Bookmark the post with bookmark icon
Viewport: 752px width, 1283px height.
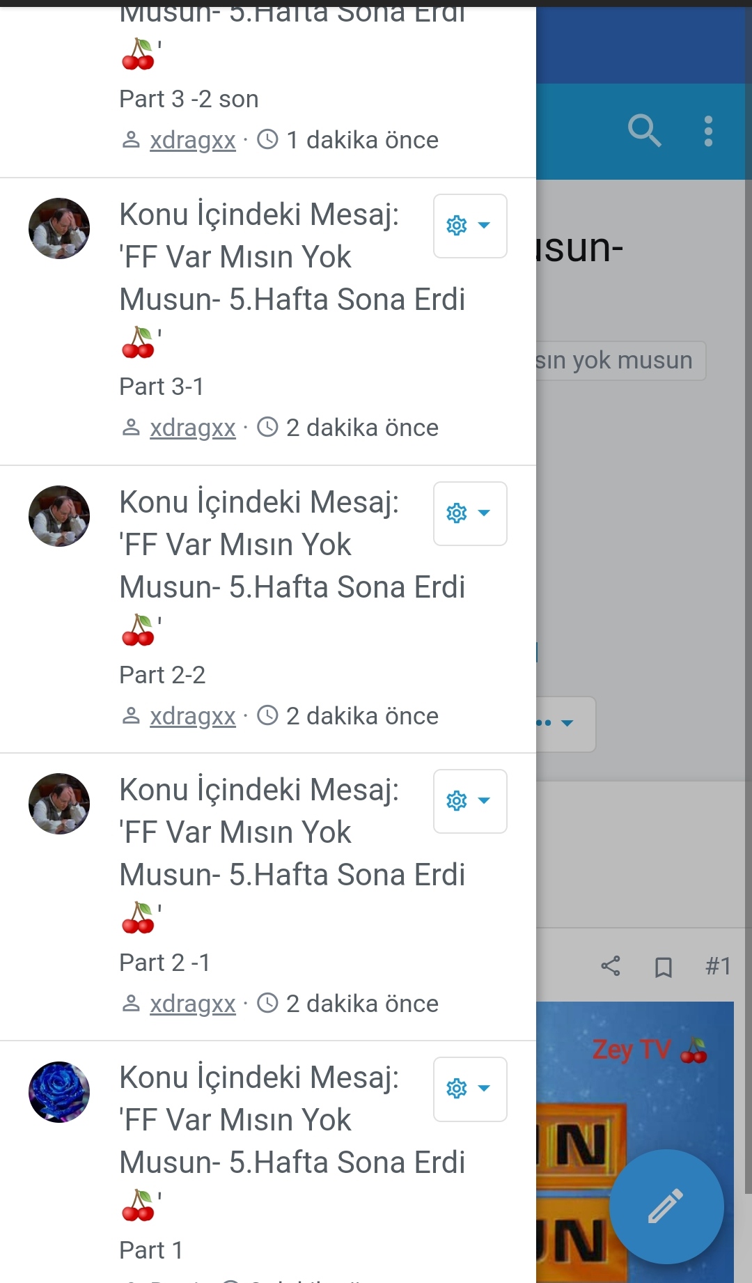click(x=664, y=967)
